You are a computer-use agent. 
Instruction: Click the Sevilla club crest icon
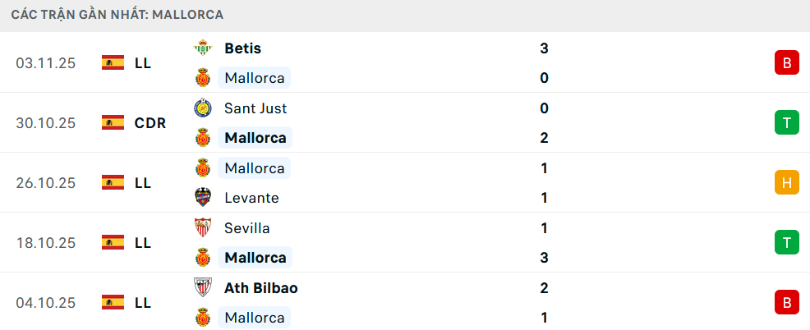[202, 228]
